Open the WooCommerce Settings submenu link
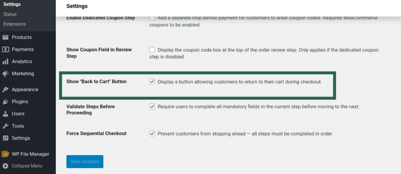This screenshot has width=401, height=174. [12, 4]
